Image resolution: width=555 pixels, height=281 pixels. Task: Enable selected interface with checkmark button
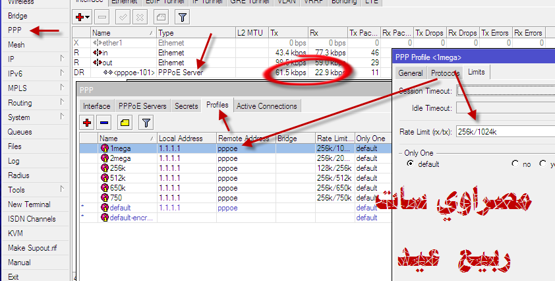coord(123,17)
